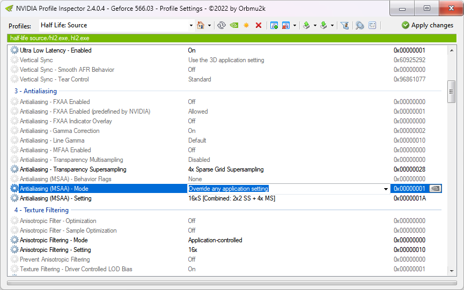Open the export profile dropdown arrow

point(315,25)
